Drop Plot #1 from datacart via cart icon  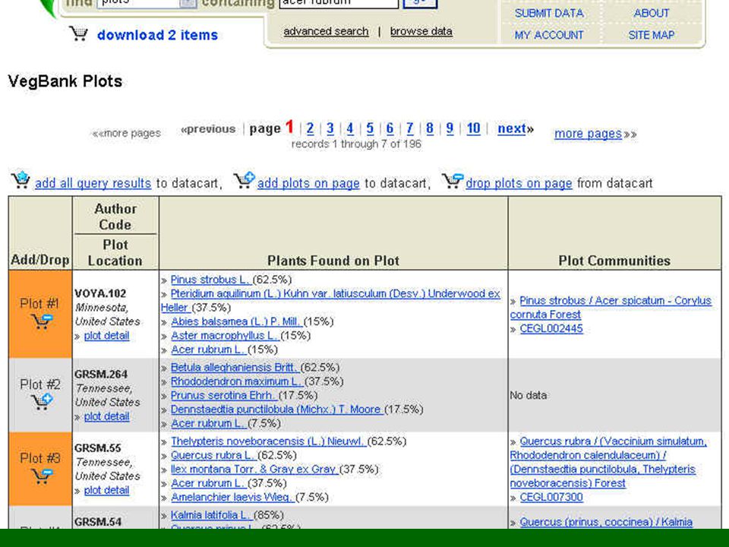42,321
